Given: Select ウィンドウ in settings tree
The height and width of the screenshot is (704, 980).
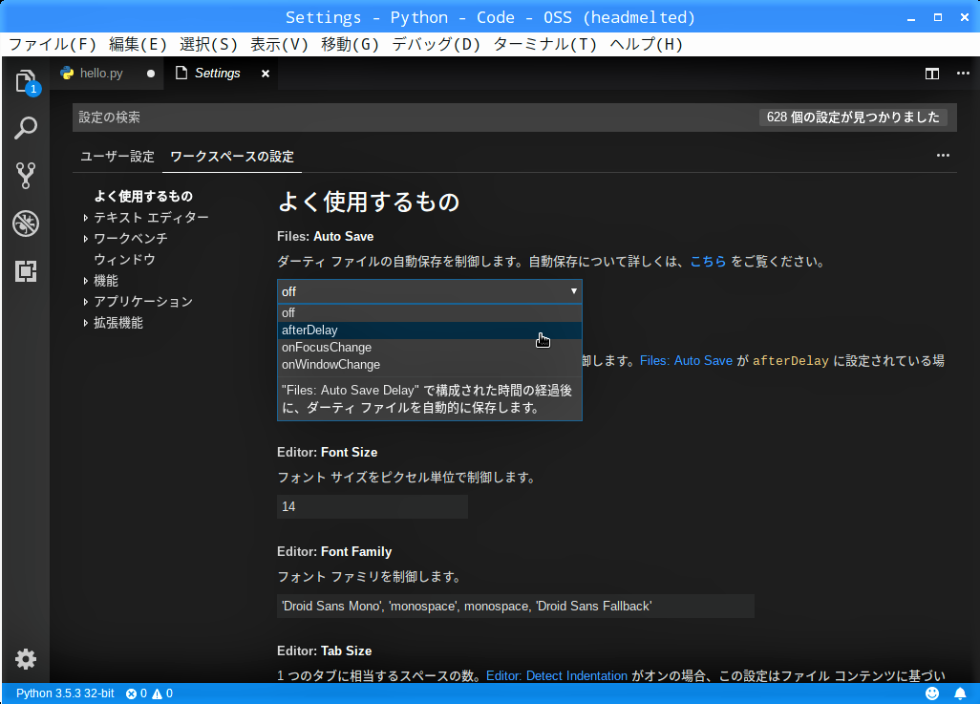Looking at the screenshot, I should pos(124,260).
